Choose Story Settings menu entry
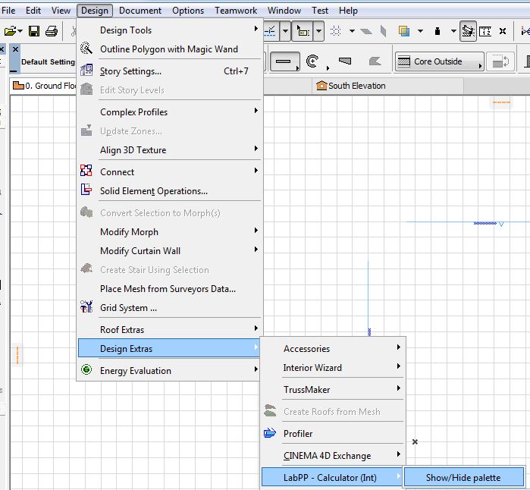530x490 pixels. coord(169,71)
